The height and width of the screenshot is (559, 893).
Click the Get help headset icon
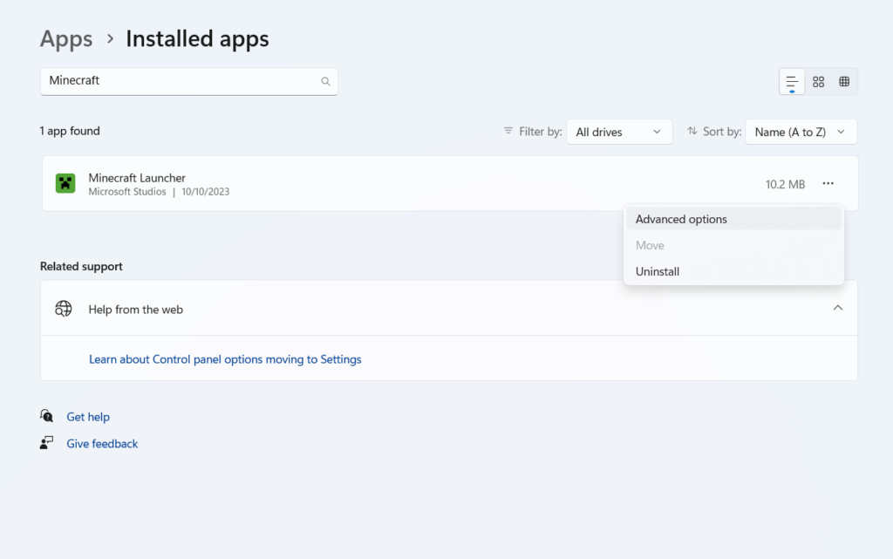47,416
